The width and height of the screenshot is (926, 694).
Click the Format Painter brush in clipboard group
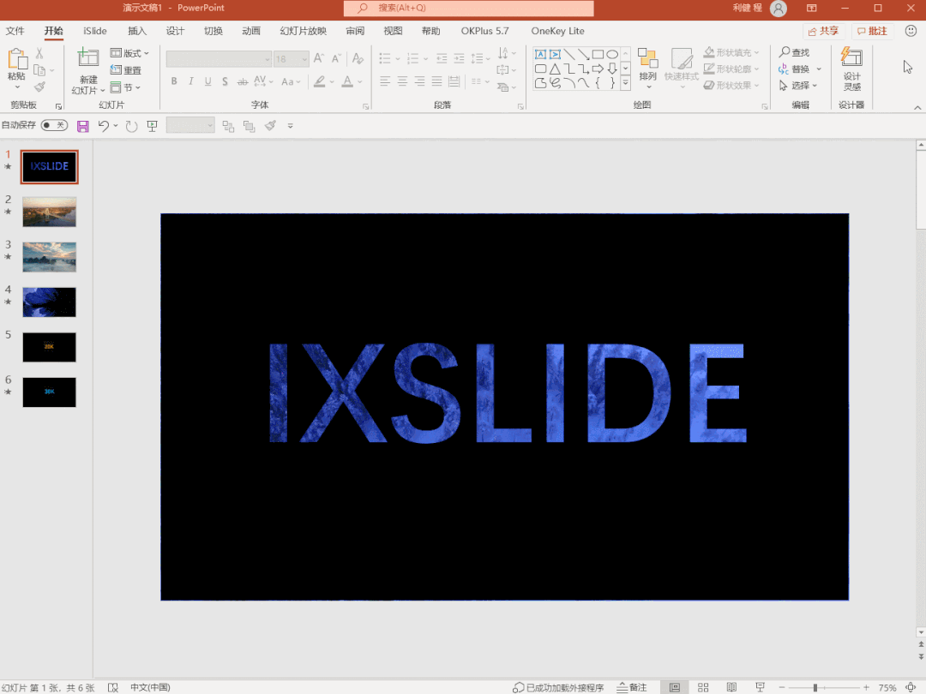click(x=39, y=87)
